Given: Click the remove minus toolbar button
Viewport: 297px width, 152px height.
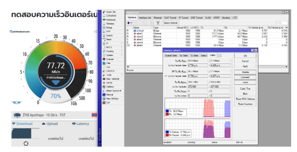Looking at the screenshot, I should coord(135,23).
